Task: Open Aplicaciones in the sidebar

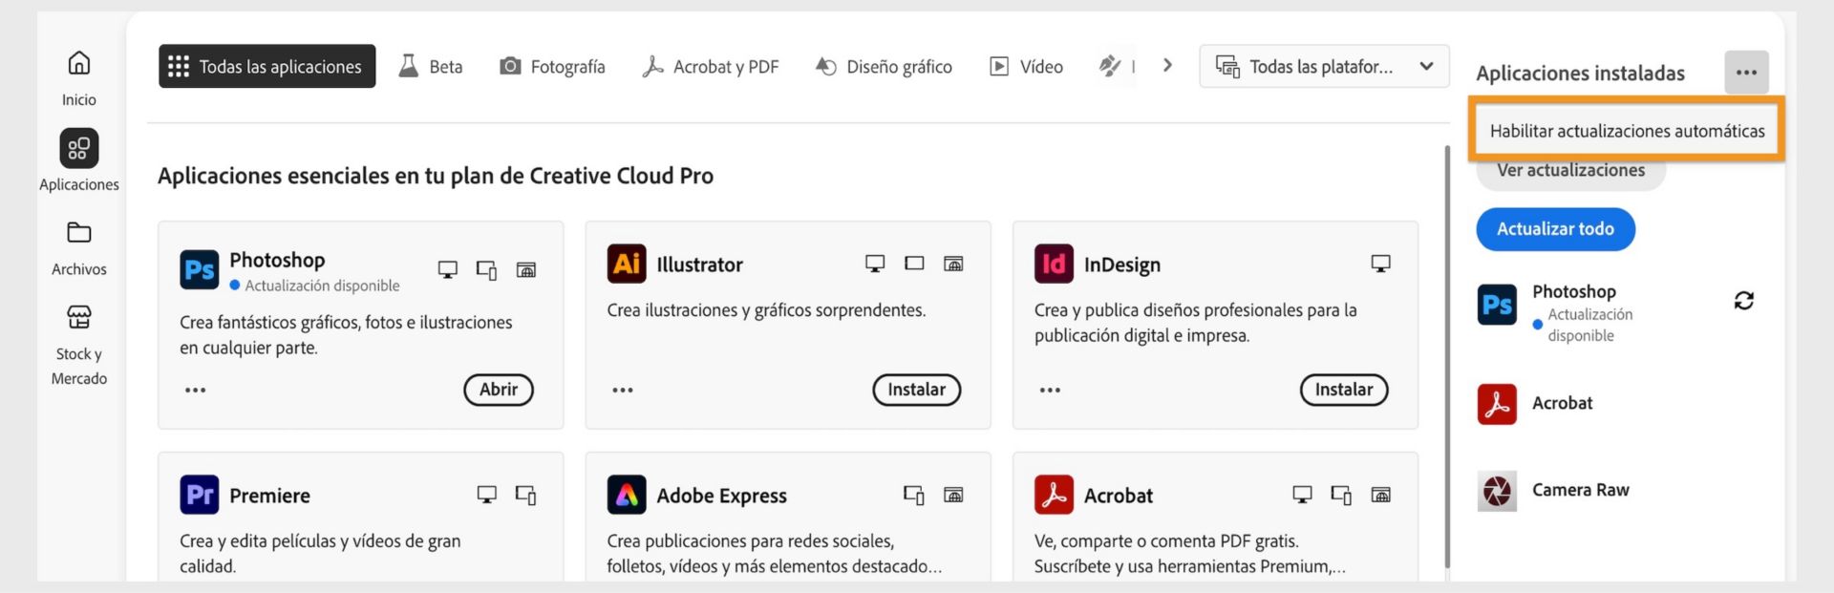Action: point(79,160)
